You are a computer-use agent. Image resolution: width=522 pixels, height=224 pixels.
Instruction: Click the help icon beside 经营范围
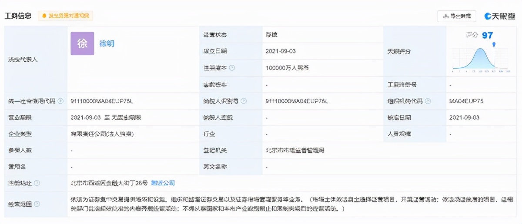point(37,204)
